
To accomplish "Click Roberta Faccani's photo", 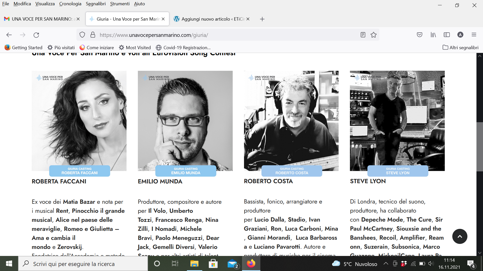I will tap(79, 121).
